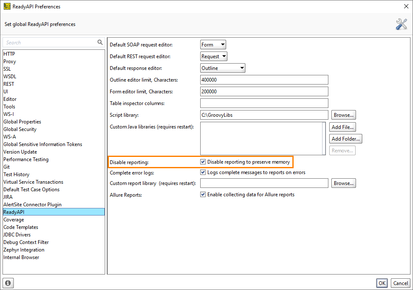
Task: Open Default response editor dropdown
Action: (x=222, y=68)
